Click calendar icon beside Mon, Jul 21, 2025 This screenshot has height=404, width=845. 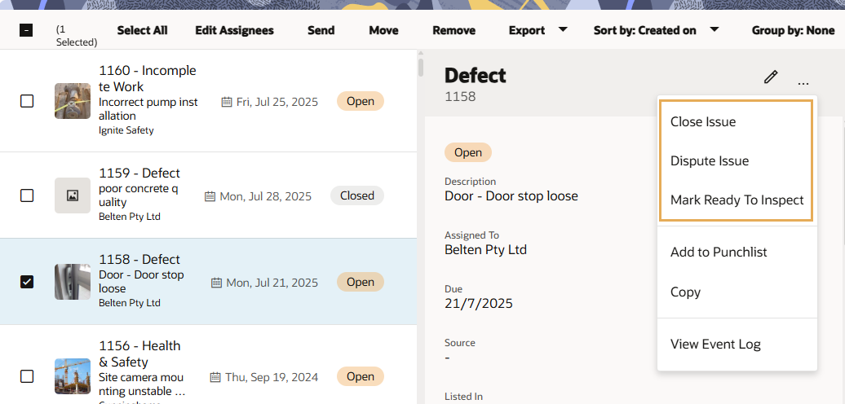(217, 283)
